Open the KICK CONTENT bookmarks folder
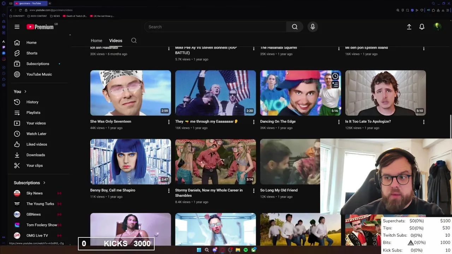452x254 pixels. pos(37,16)
